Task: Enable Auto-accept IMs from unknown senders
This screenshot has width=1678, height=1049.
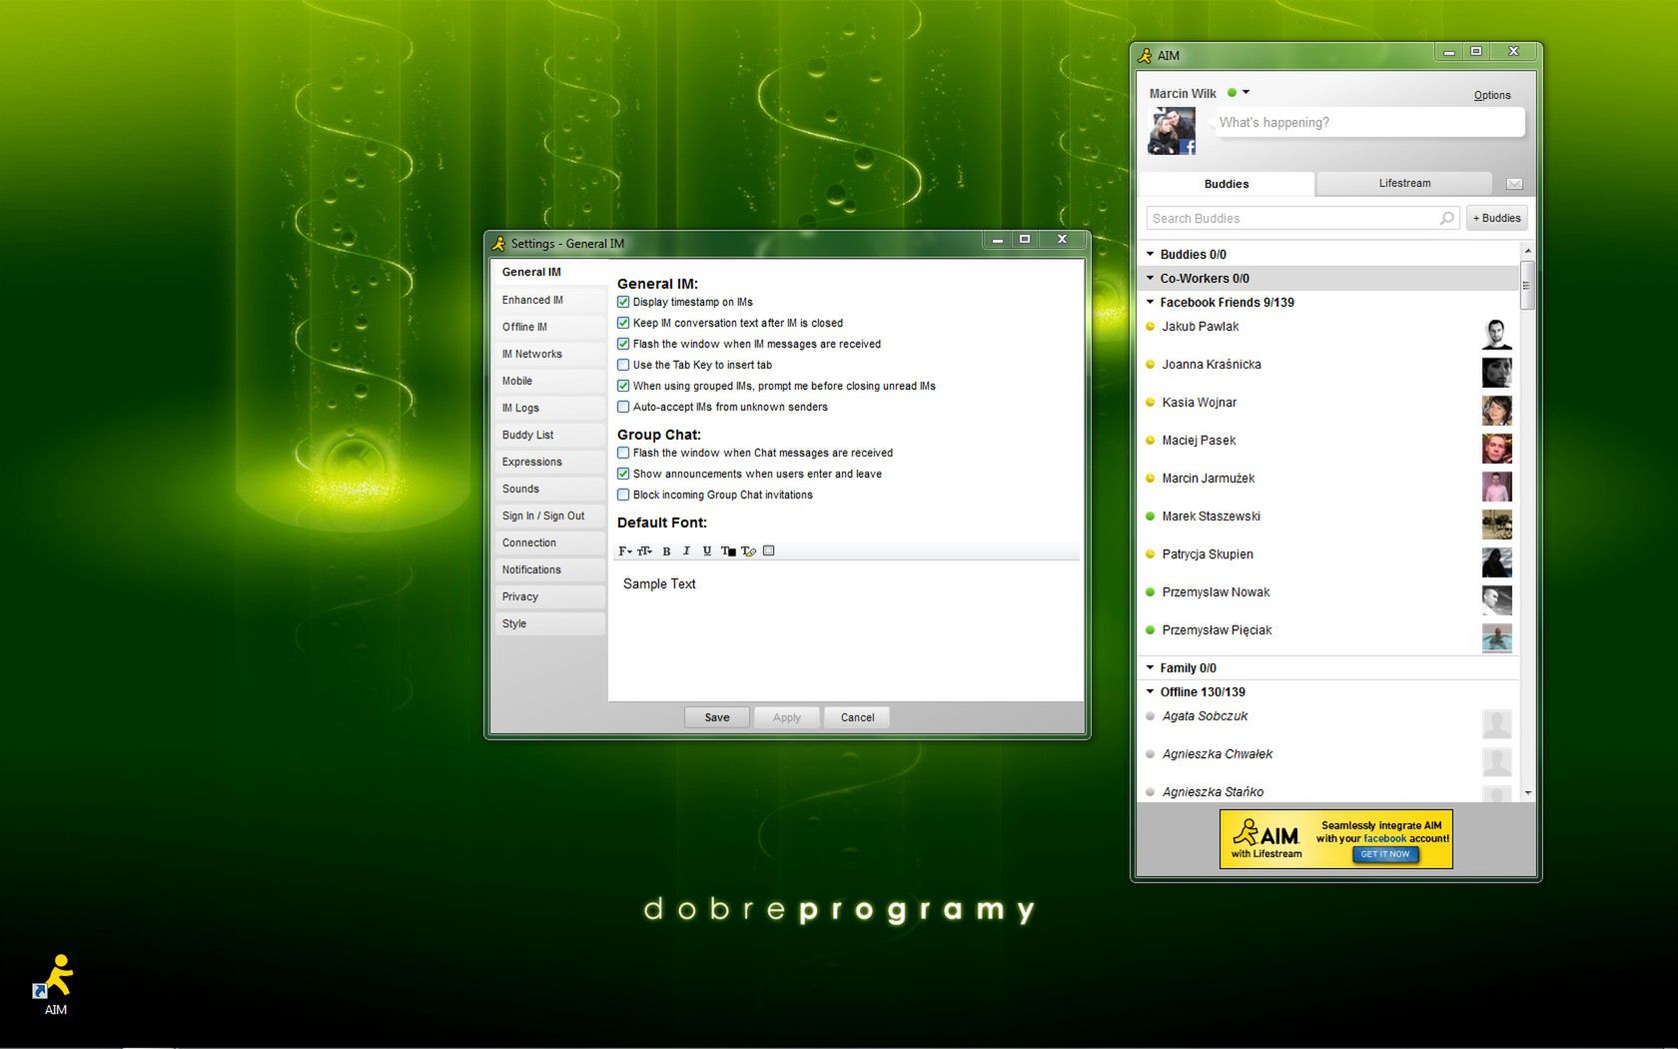Action: pos(623,407)
